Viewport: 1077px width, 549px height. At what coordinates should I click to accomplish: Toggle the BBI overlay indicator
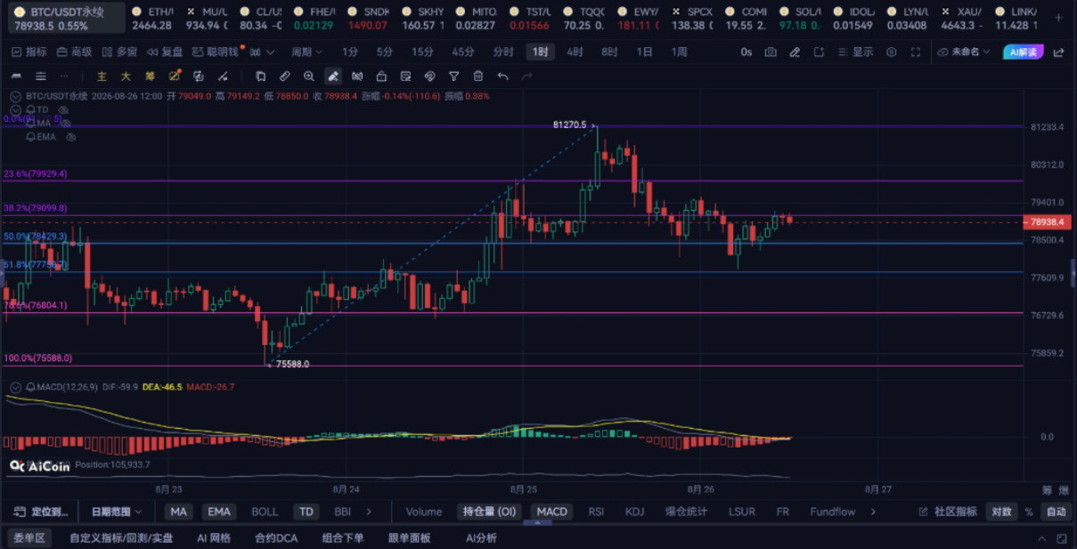tap(342, 512)
